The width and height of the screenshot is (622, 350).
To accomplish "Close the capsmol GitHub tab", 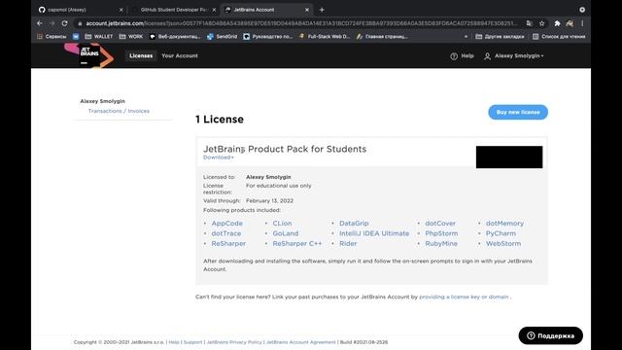I will coord(121,10).
